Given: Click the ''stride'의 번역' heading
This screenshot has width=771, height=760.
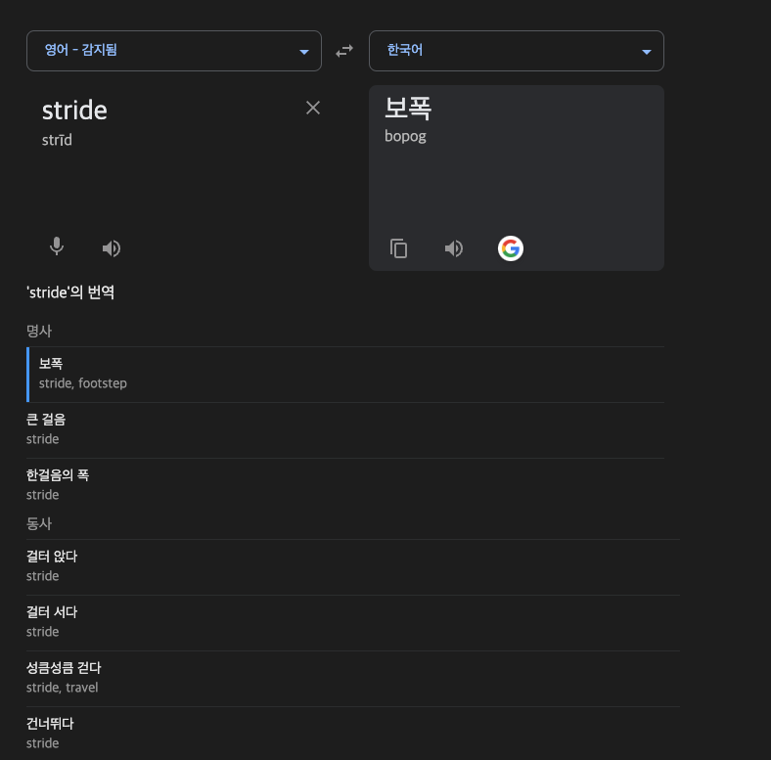Looking at the screenshot, I should click(x=70, y=292).
